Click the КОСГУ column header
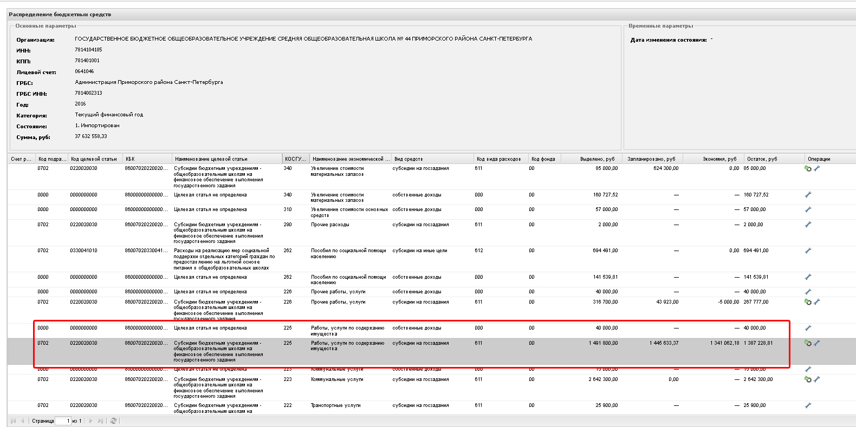The image size is (856, 427). click(295, 159)
